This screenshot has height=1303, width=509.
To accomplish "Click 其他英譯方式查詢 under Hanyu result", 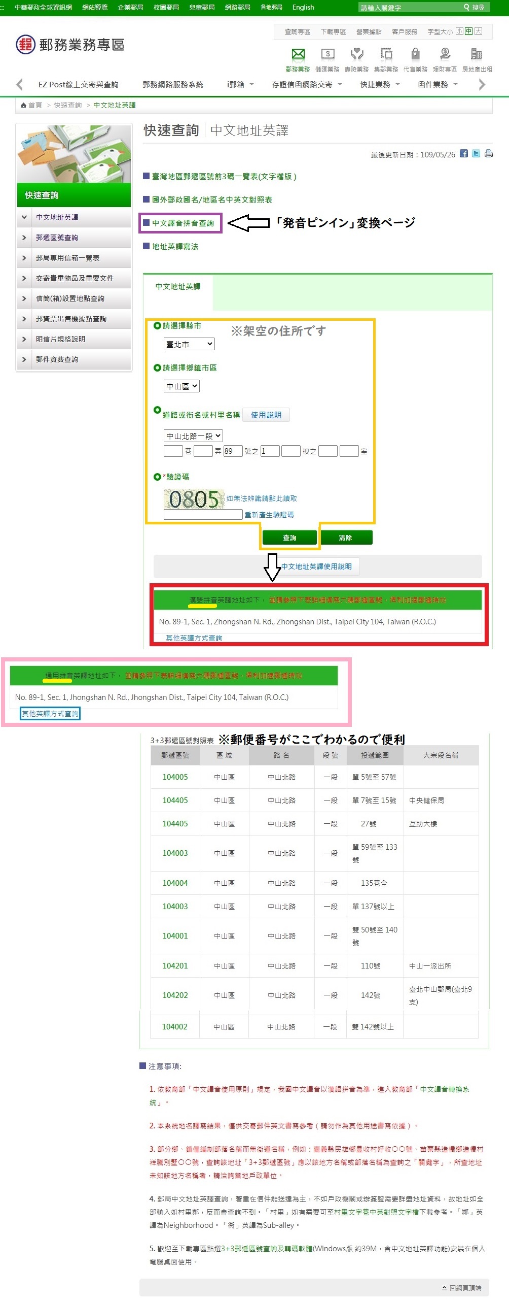I will pyautogui.click(x=194, y=638).
